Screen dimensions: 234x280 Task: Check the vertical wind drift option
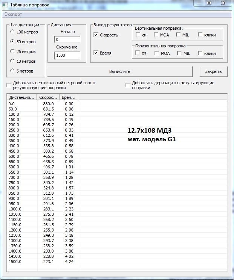point(9,85)
